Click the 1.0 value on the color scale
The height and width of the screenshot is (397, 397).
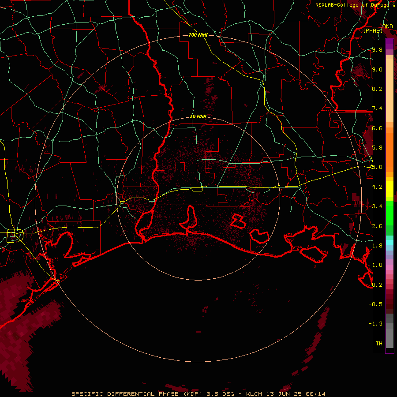tap(377, 265)
